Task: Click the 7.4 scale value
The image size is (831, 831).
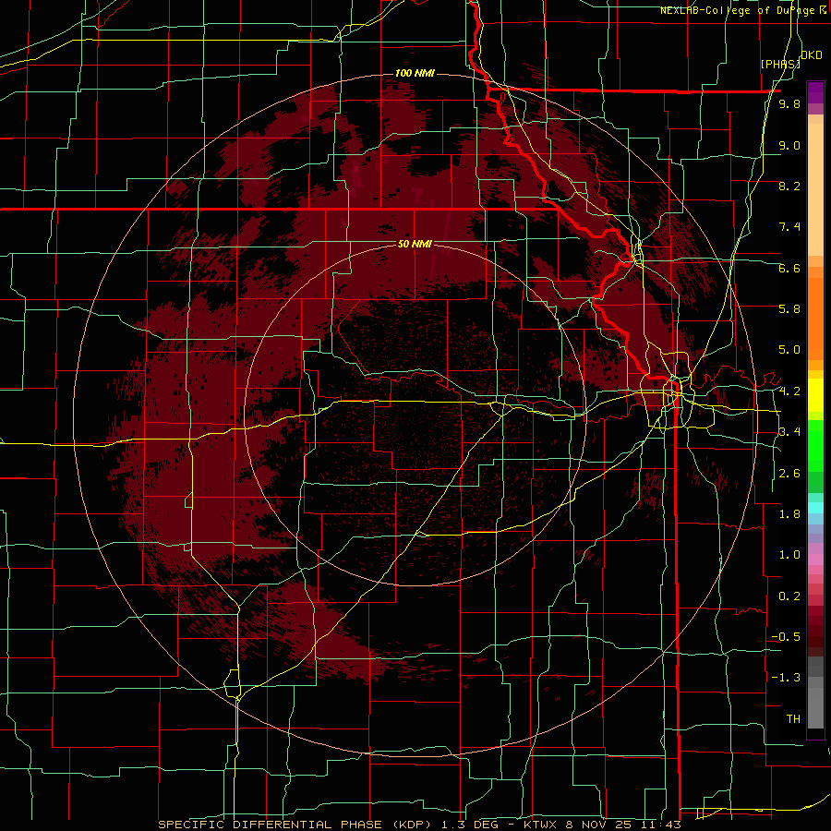Action: 789,227
